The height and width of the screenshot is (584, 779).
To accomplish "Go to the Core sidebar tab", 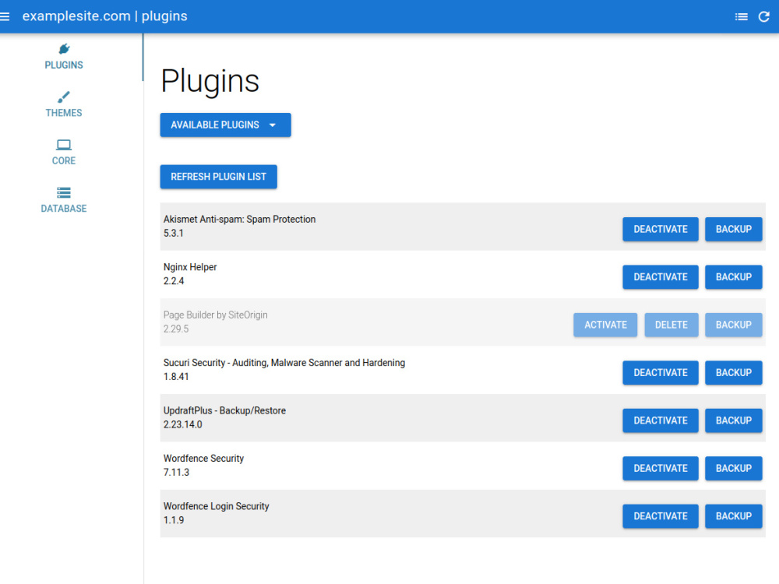I will 64,153.
